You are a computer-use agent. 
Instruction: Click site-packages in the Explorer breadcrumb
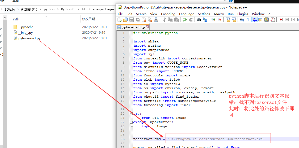tap(104, 9)
